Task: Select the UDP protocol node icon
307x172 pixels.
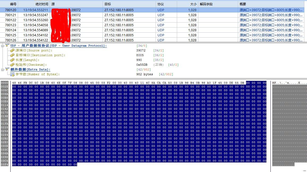Action: (x=7, y=46)
